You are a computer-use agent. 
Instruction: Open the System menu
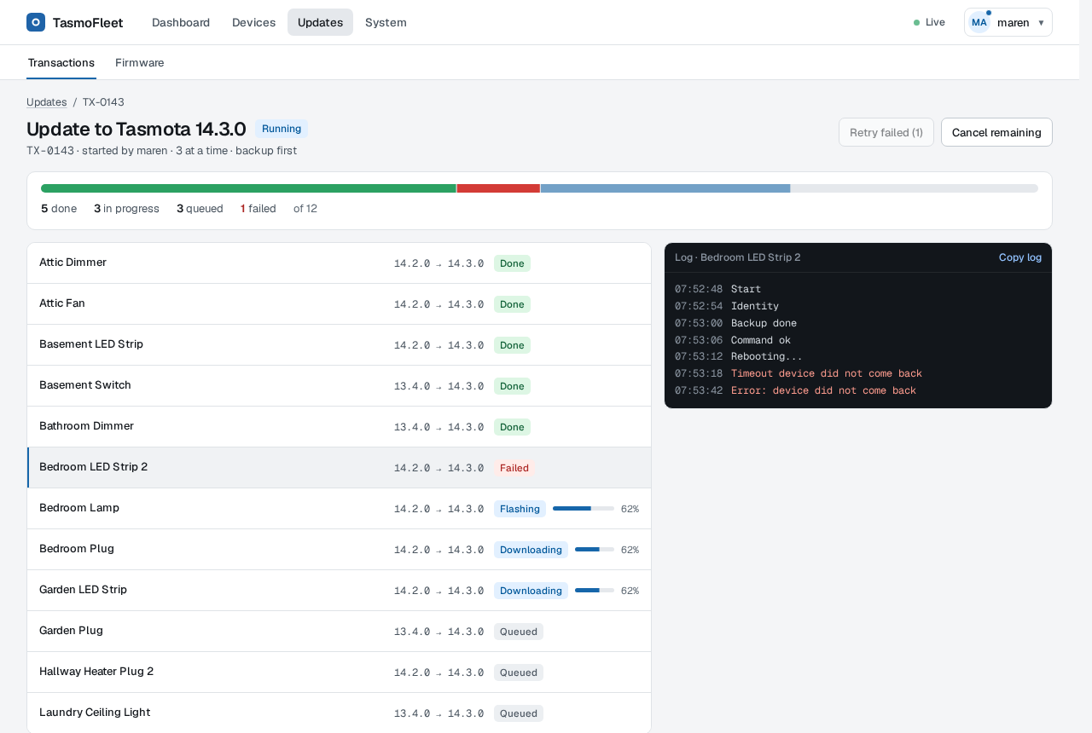pos(386,22)
